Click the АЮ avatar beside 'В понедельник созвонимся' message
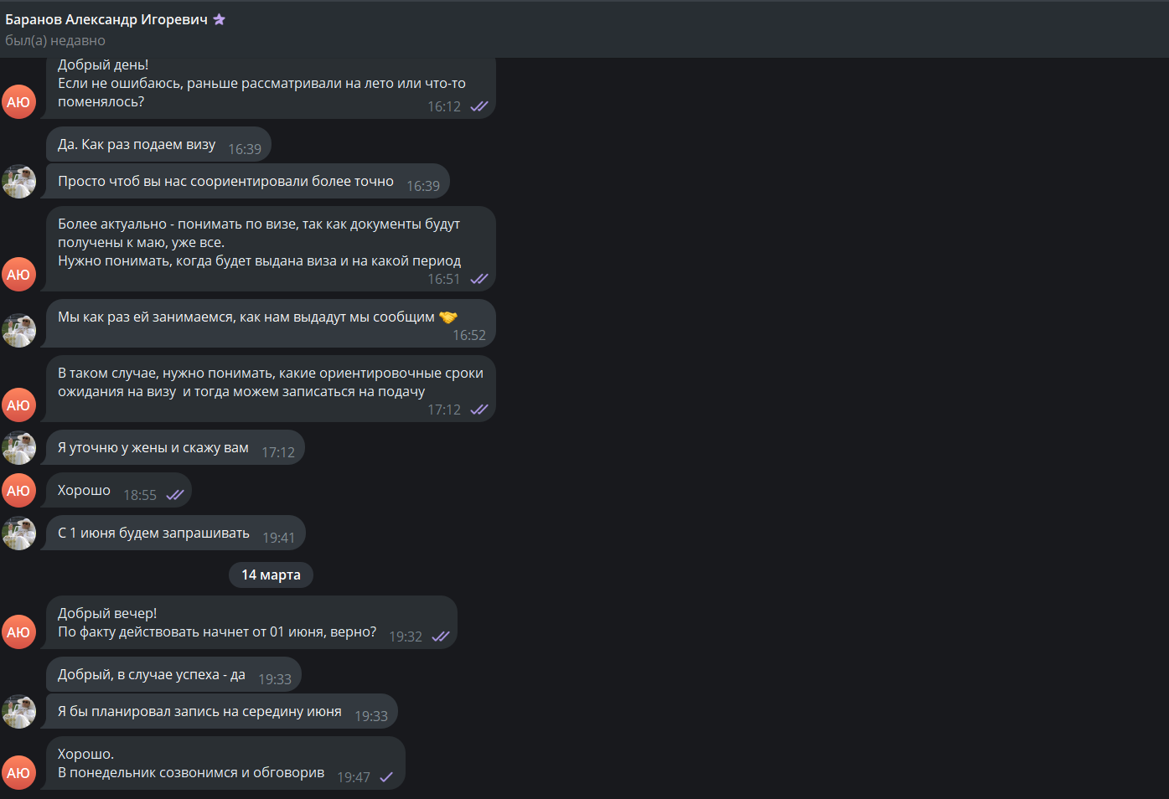The width and height of the screenshot is (1169, 799). click(18, 773)
